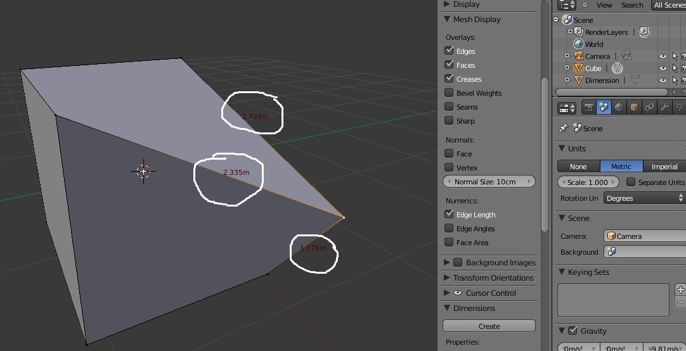Toggle the Gravity panel checkbox
This screenshot has height=351, width=686.
tap(573, 331)
